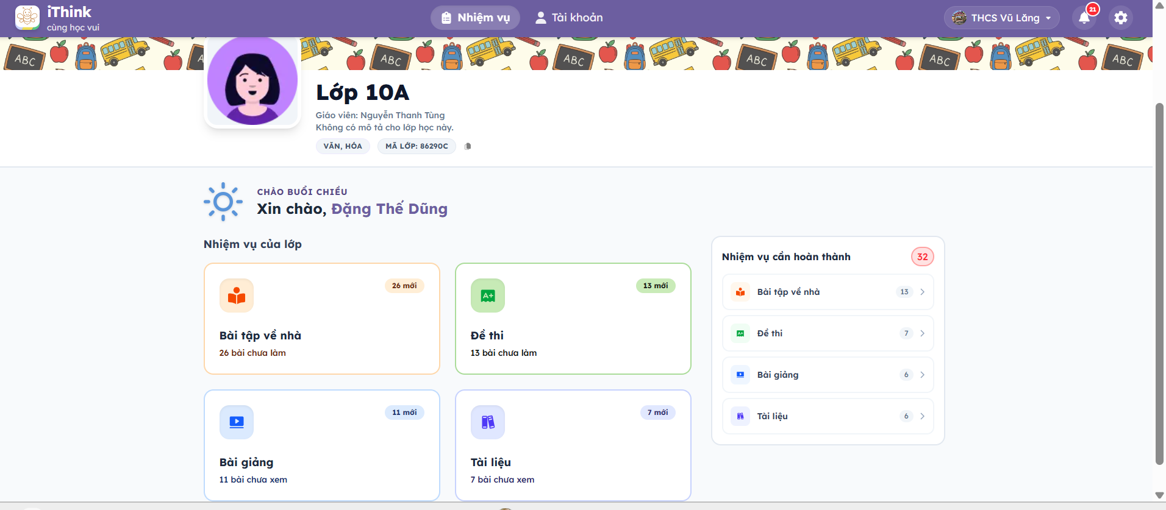Click the orange Bài tập về nhà book icon
The width and height of the screenshot is (1166, 510).
coord(237,296)
